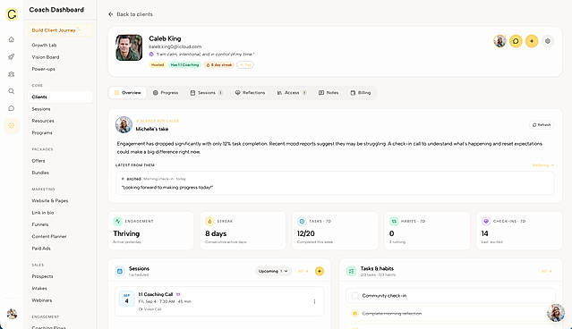
Task: Open Vision Board in sidebar
Action: pos(46,57)
